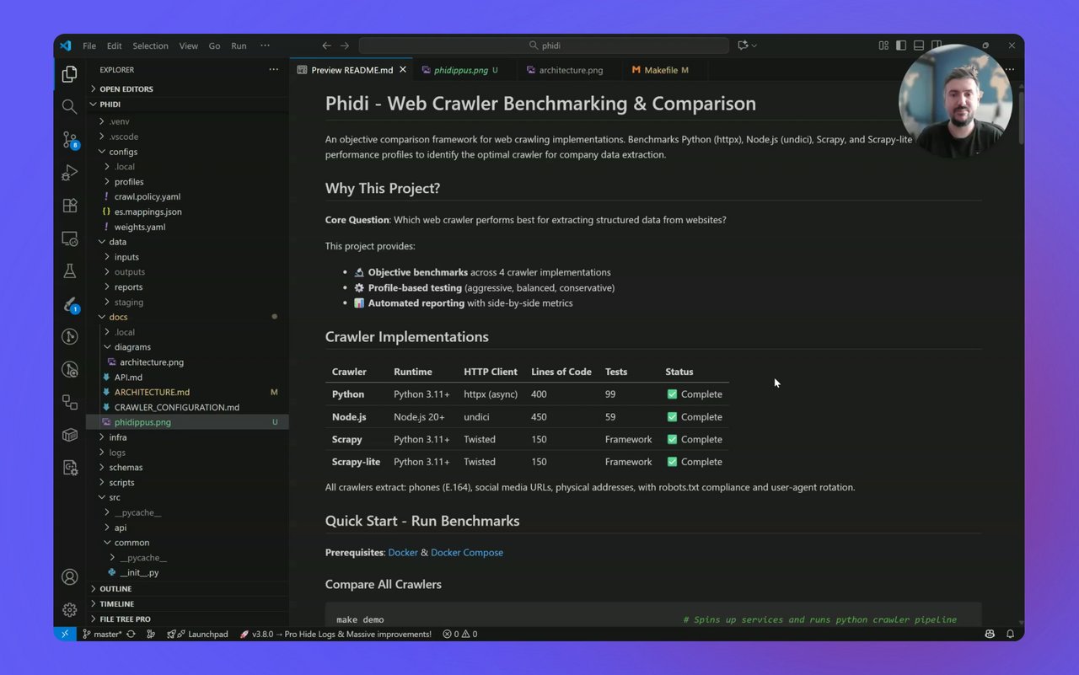The image size is (1079, 675).
Task: Navigate forward with the right arrow
Action: (345, 46)
